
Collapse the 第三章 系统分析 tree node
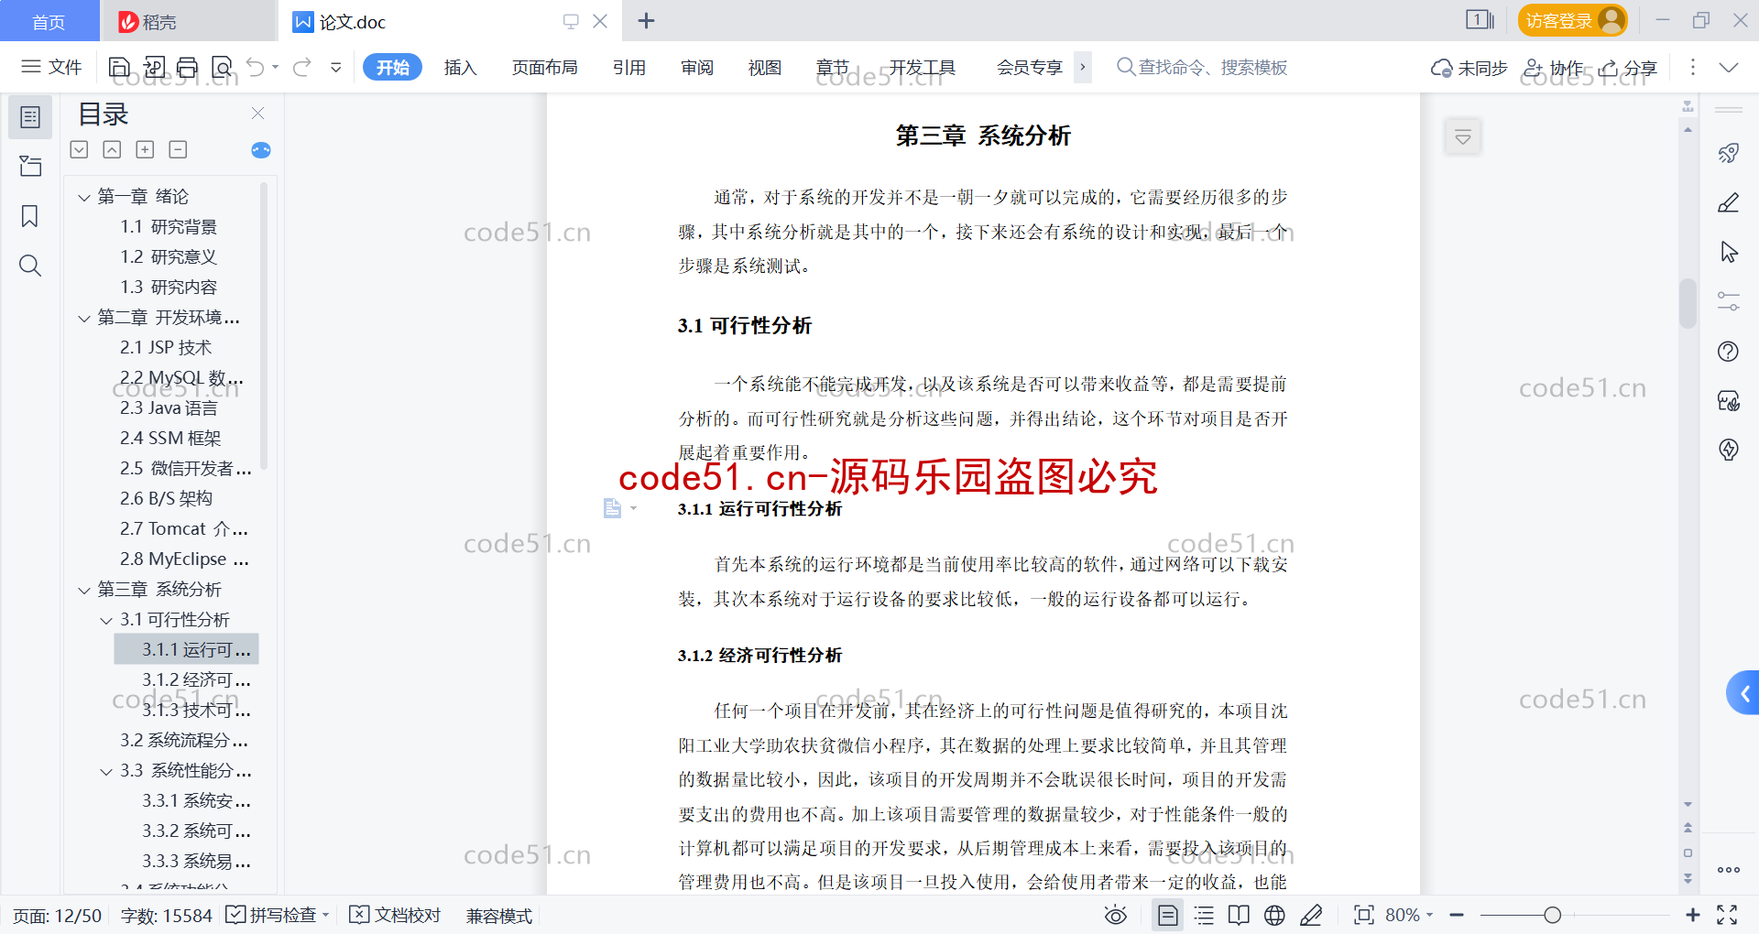point(84,590)
